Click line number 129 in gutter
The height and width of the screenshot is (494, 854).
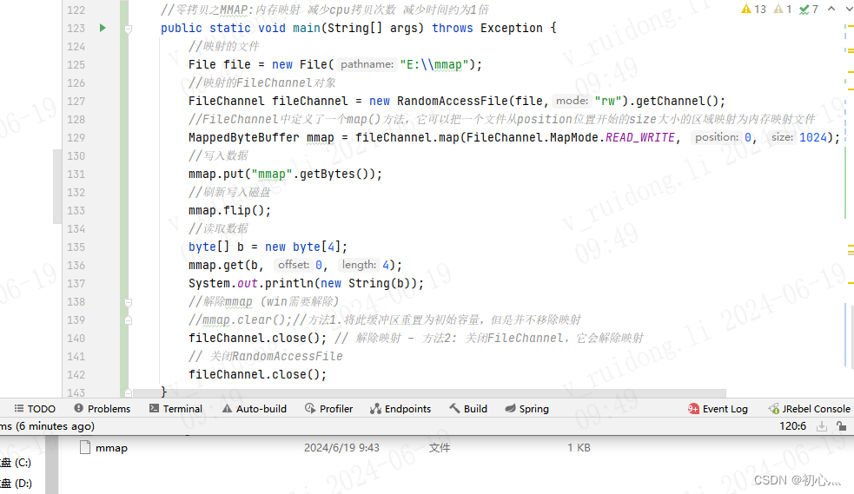pos(76,138)
